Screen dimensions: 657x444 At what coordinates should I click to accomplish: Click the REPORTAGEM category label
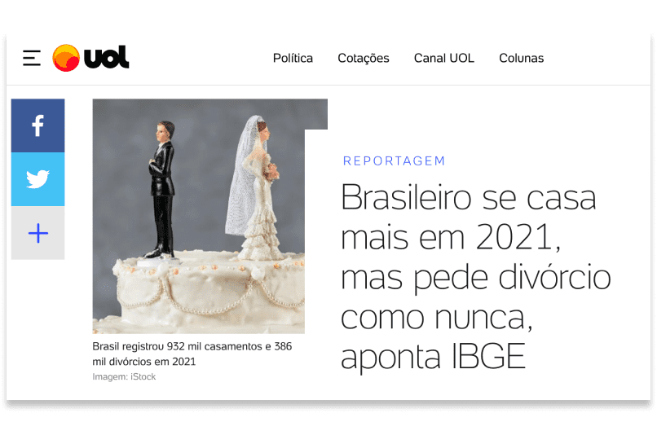(x=394, y=160)
